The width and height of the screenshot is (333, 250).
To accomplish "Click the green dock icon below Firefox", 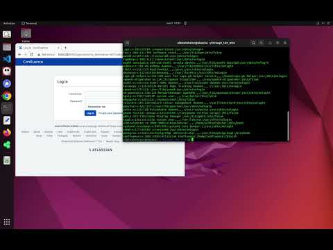I will [7, 145].
